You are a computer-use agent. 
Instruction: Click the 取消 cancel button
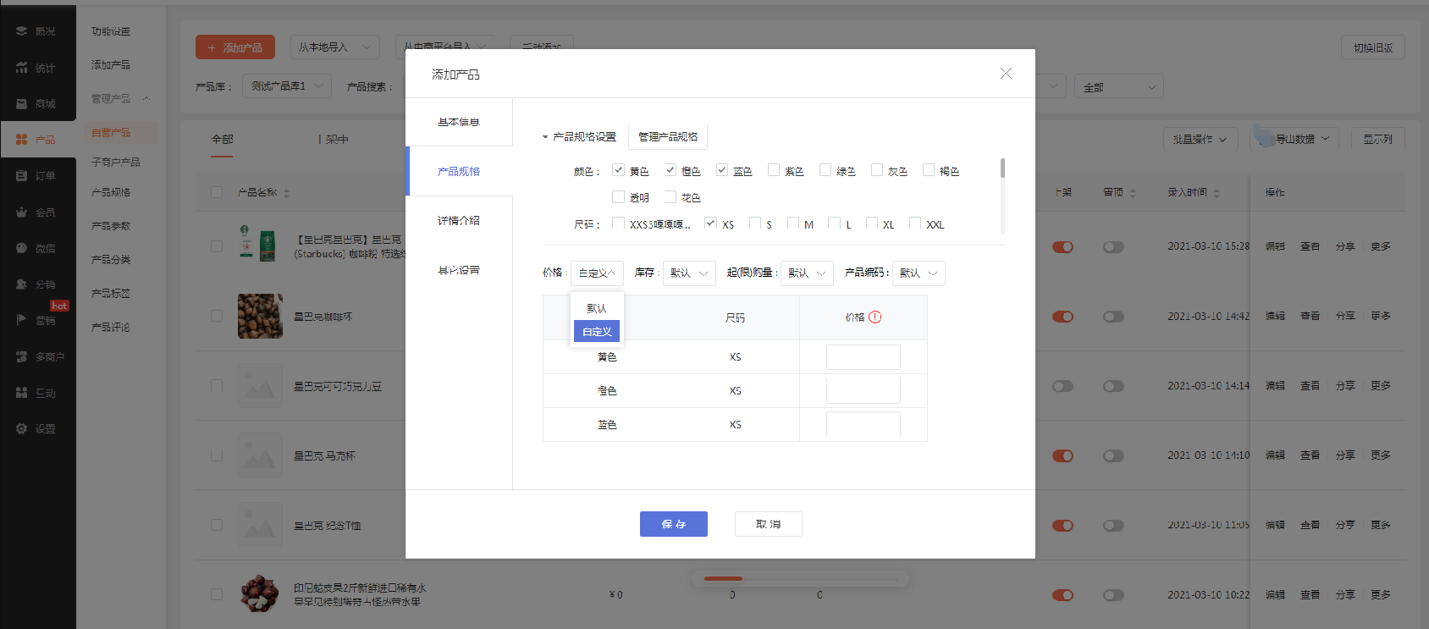coord(769,524)
